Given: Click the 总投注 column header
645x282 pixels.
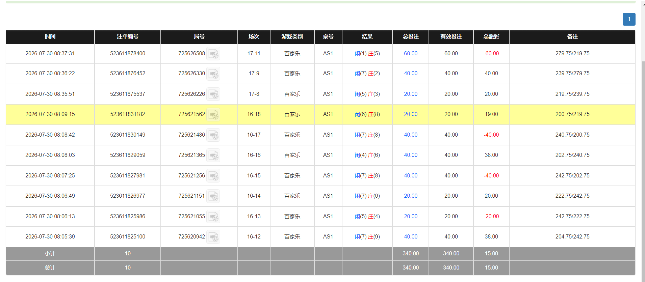Looking at the screenshot, I should 411,37.
